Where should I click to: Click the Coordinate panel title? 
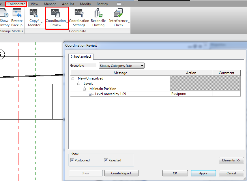[78, 31]
